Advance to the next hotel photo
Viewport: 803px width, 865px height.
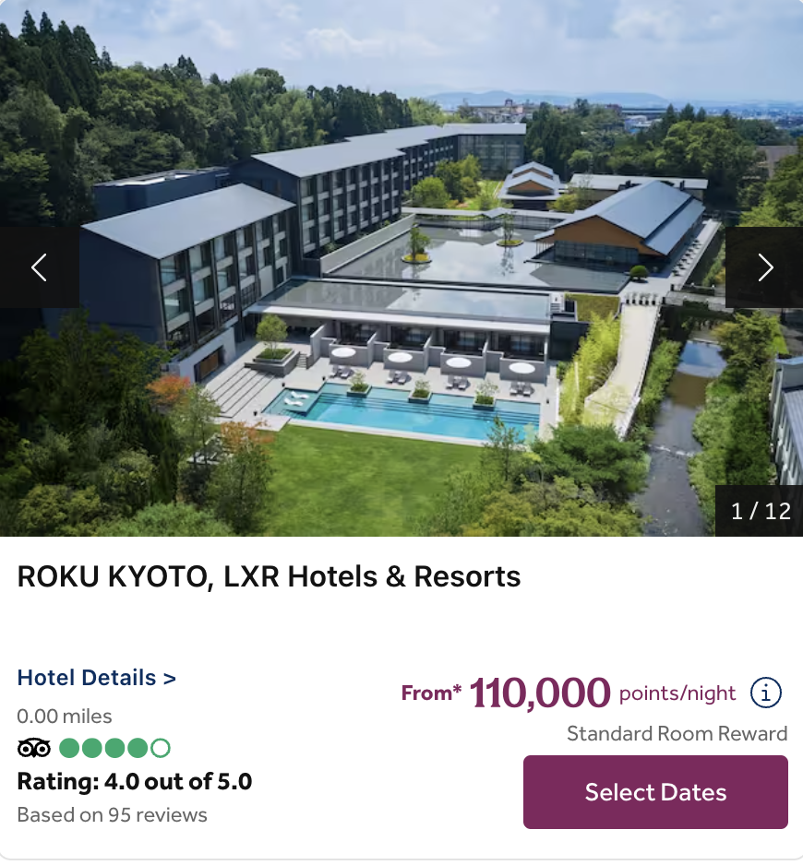click(764, 267)
